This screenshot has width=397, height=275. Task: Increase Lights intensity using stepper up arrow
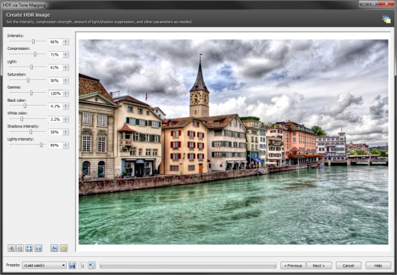click(x=65, y=143)
